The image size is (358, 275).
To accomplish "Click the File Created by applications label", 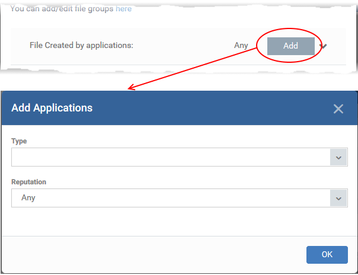I will (81, 45).
